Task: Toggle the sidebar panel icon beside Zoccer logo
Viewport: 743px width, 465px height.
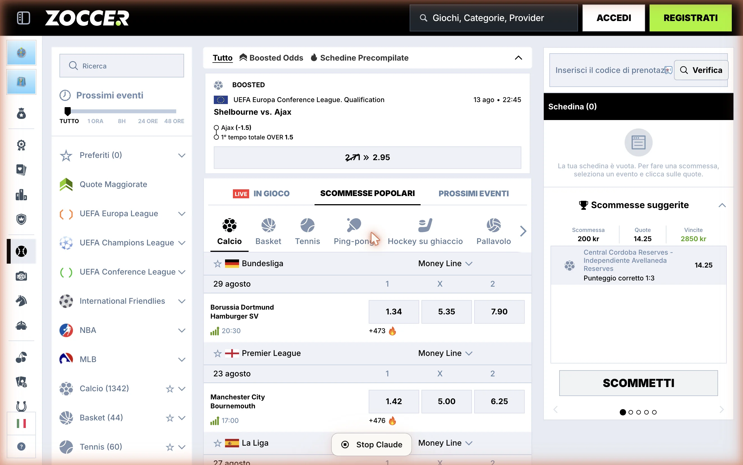Action: (x=23, y=18)
